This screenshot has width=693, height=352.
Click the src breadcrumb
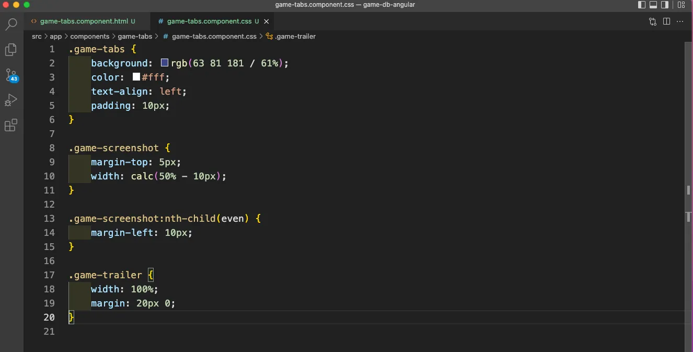(37, 36)
